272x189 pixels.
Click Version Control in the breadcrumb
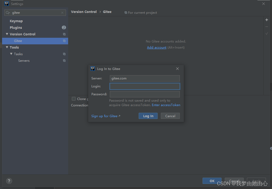84,12
